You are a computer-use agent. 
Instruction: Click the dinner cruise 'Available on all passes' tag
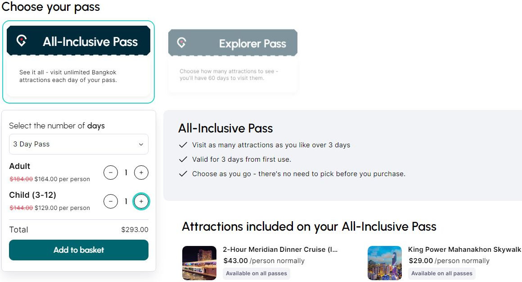[256, 273]
